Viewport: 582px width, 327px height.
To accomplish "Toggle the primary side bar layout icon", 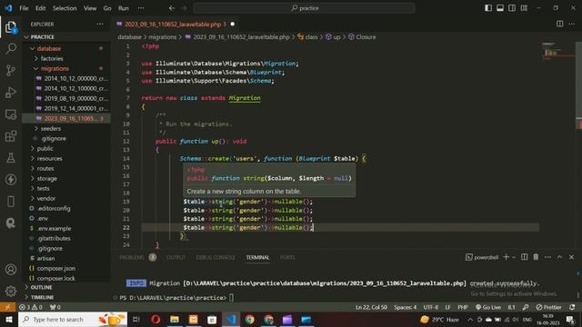I will (x=488, y=8).
